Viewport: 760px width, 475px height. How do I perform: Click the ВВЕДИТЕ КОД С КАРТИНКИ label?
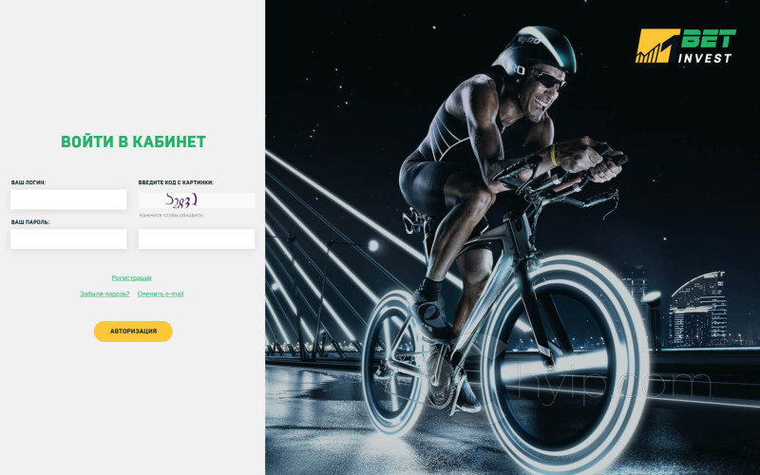[176, 182]
